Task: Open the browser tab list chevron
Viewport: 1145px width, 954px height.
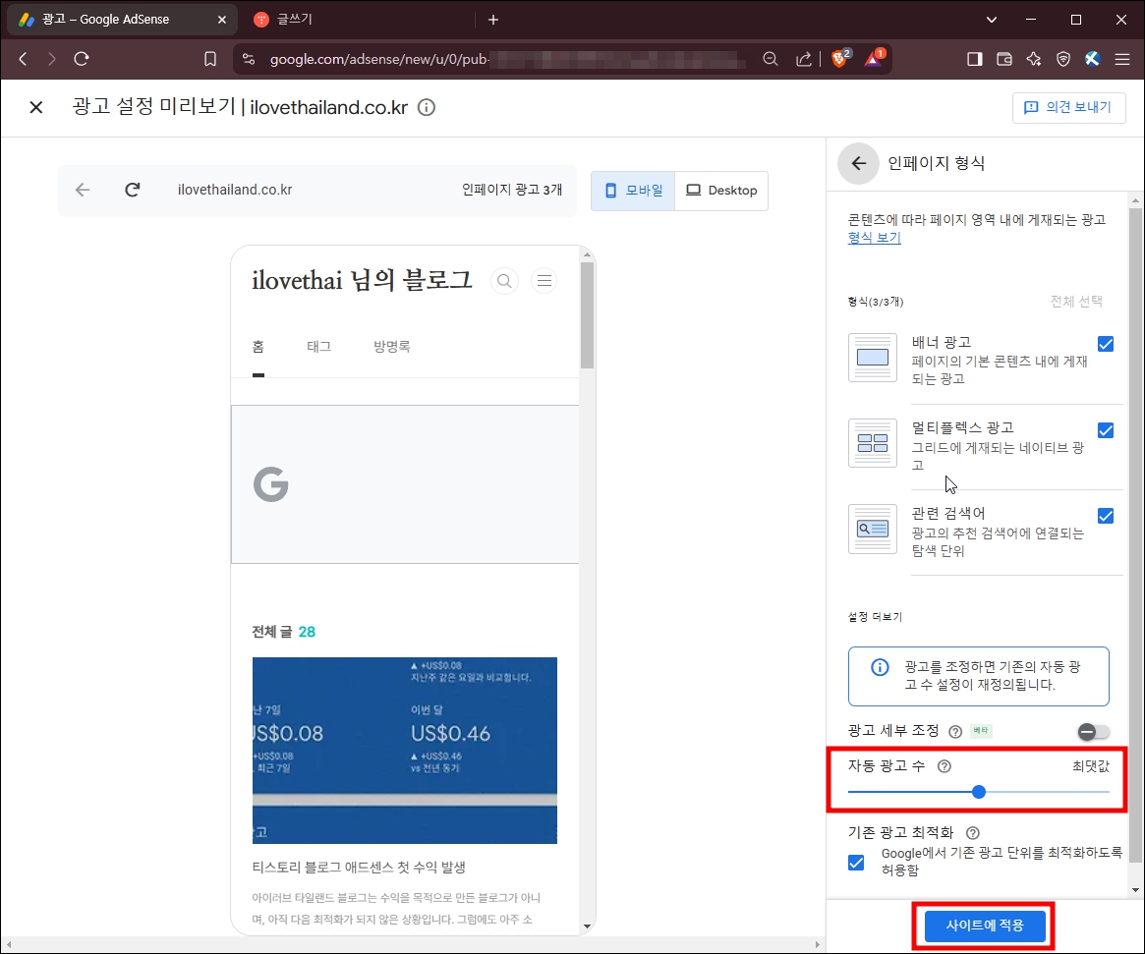Action: [991, 19]
